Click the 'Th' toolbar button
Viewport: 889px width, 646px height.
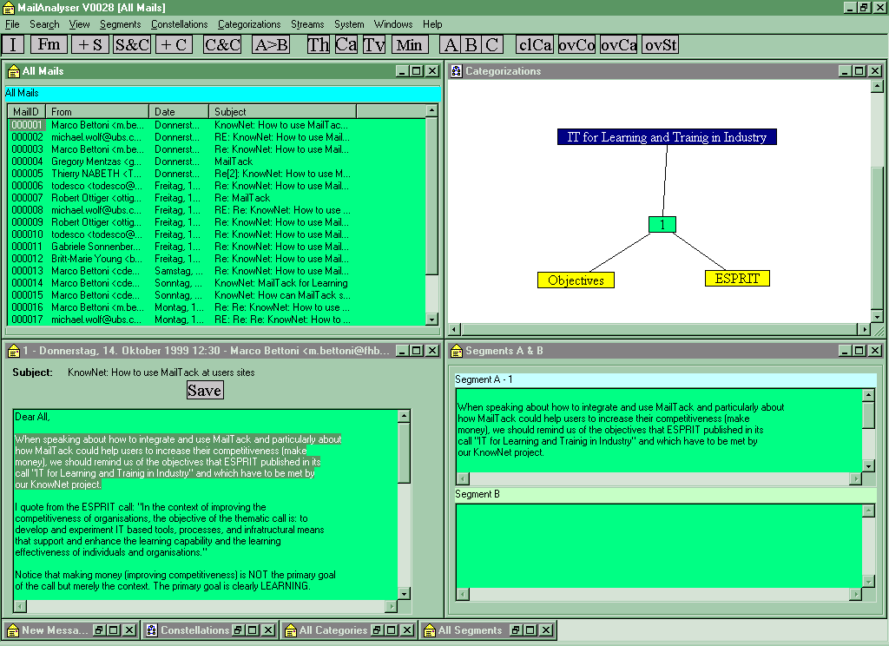pos(318,44)
